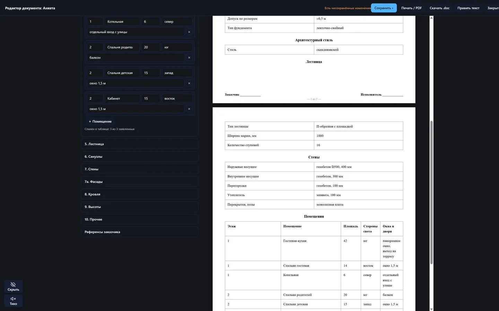Edit the запад orientation field
The width and height of the screenshot is (499, 311).
177,73
